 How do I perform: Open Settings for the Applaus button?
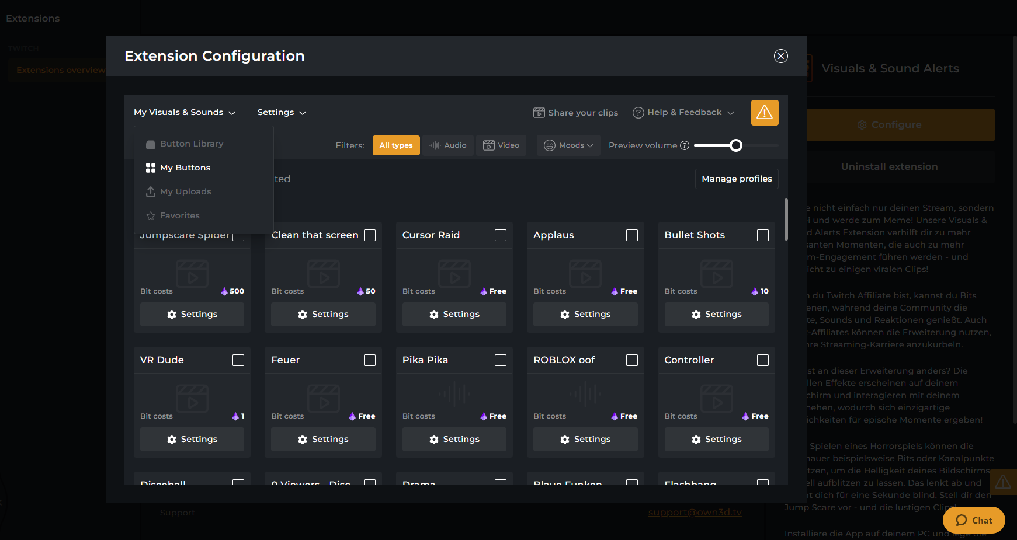[x=585, y=315]
